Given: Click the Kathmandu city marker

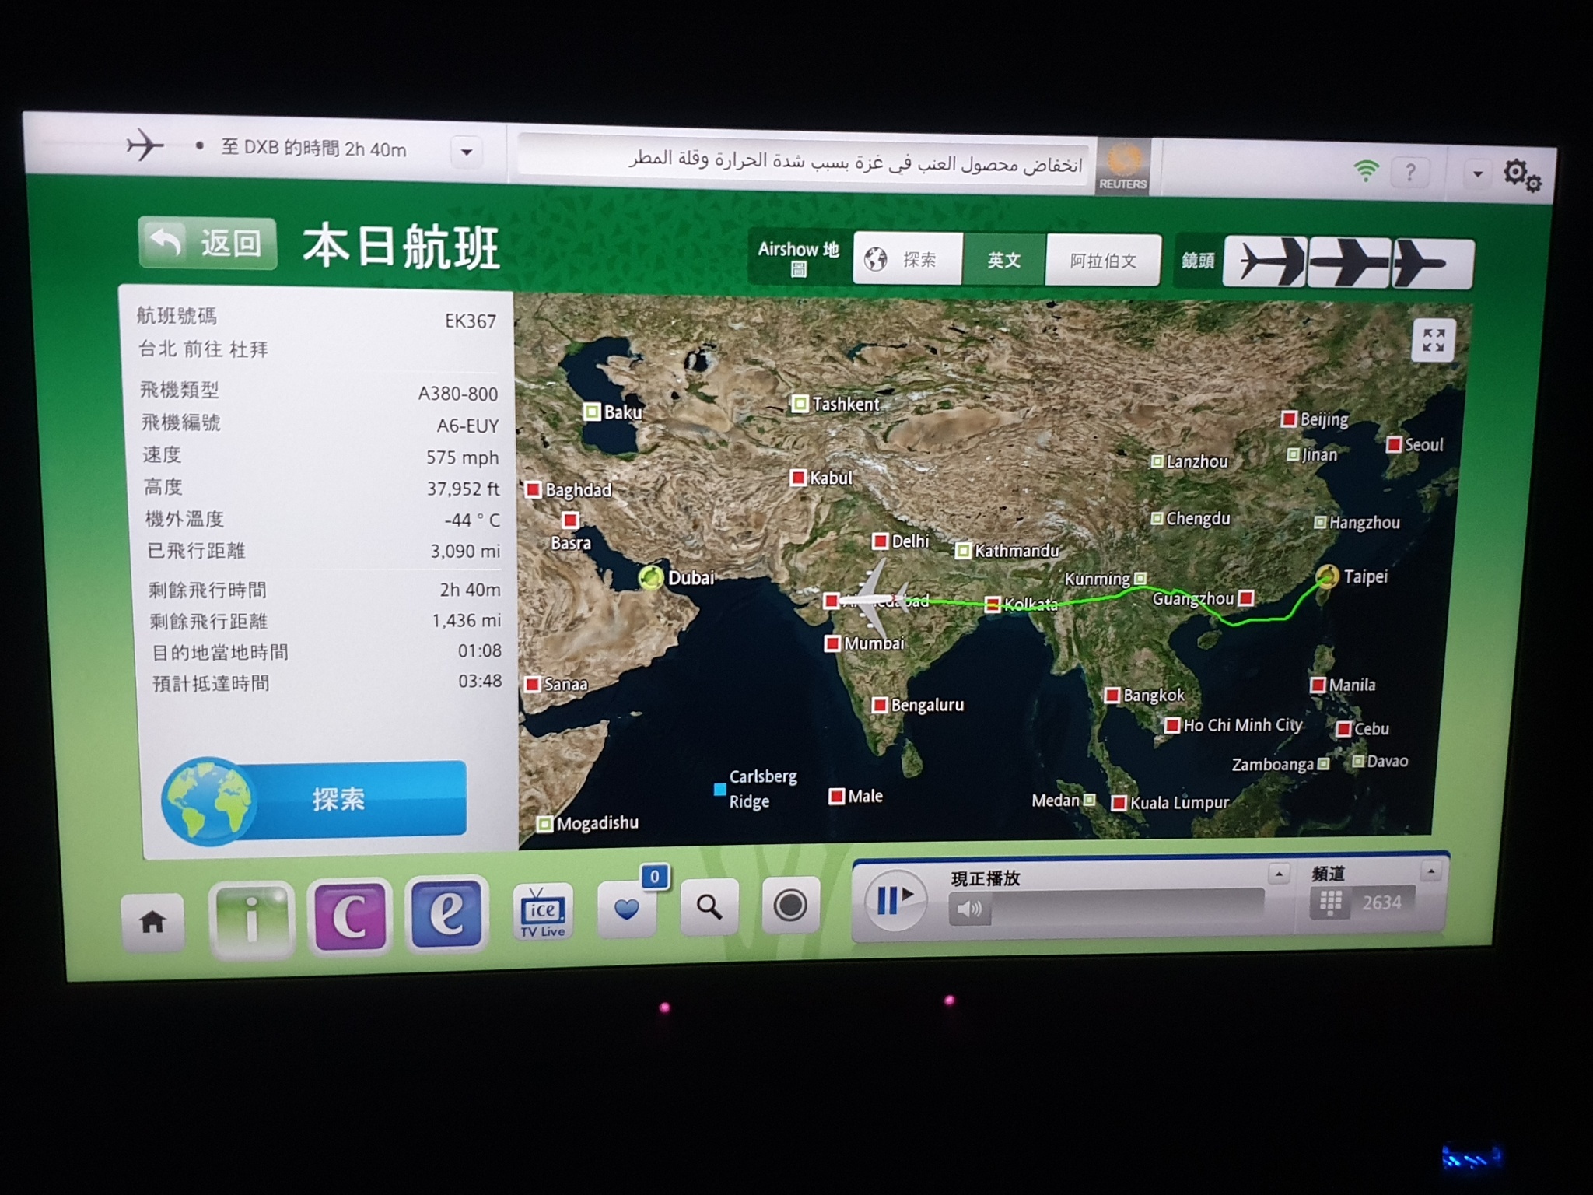Looking at the screenshot, I should tap(963, 551).
